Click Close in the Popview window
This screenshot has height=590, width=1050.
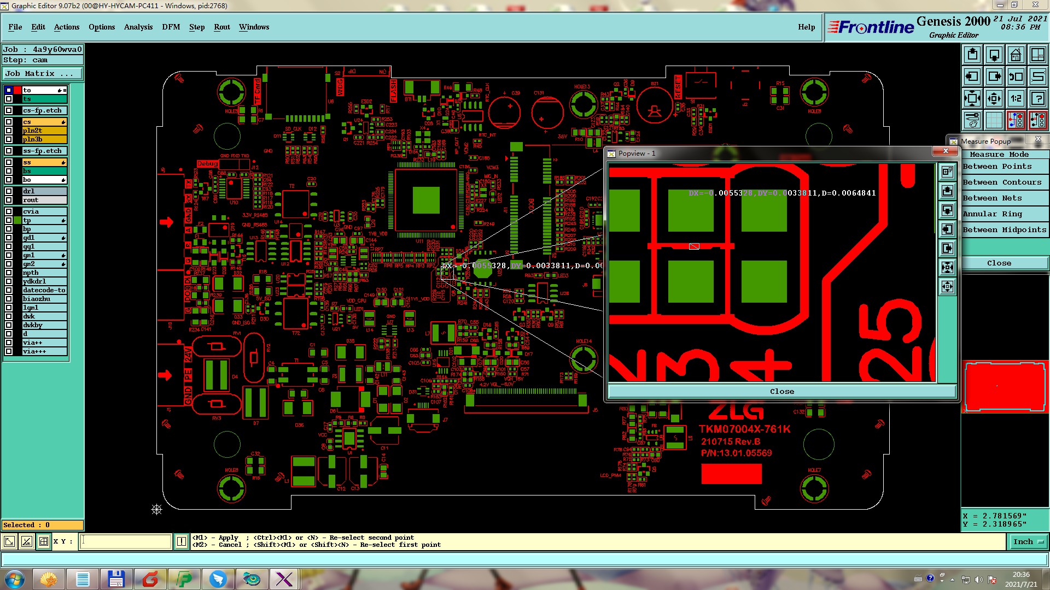(781, 391)
